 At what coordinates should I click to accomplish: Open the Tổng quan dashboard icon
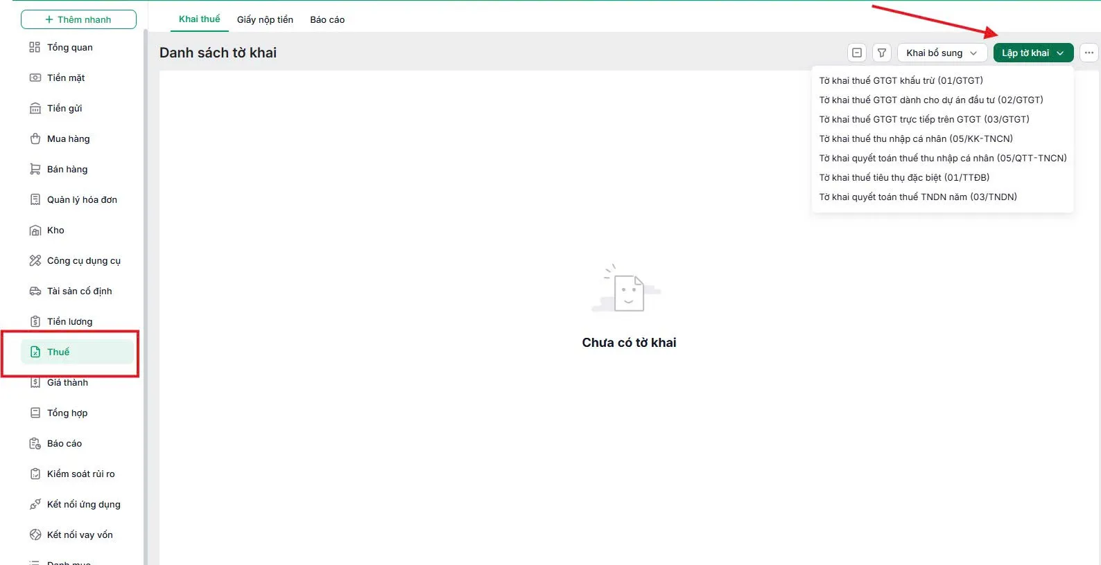pos(35,47)
